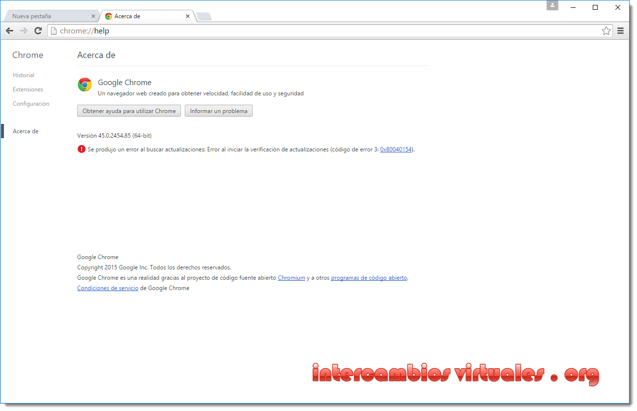Open Historial in the sidebar
Image resolution: width=637 pixels, height=411 pixels.
click(24, 75)
